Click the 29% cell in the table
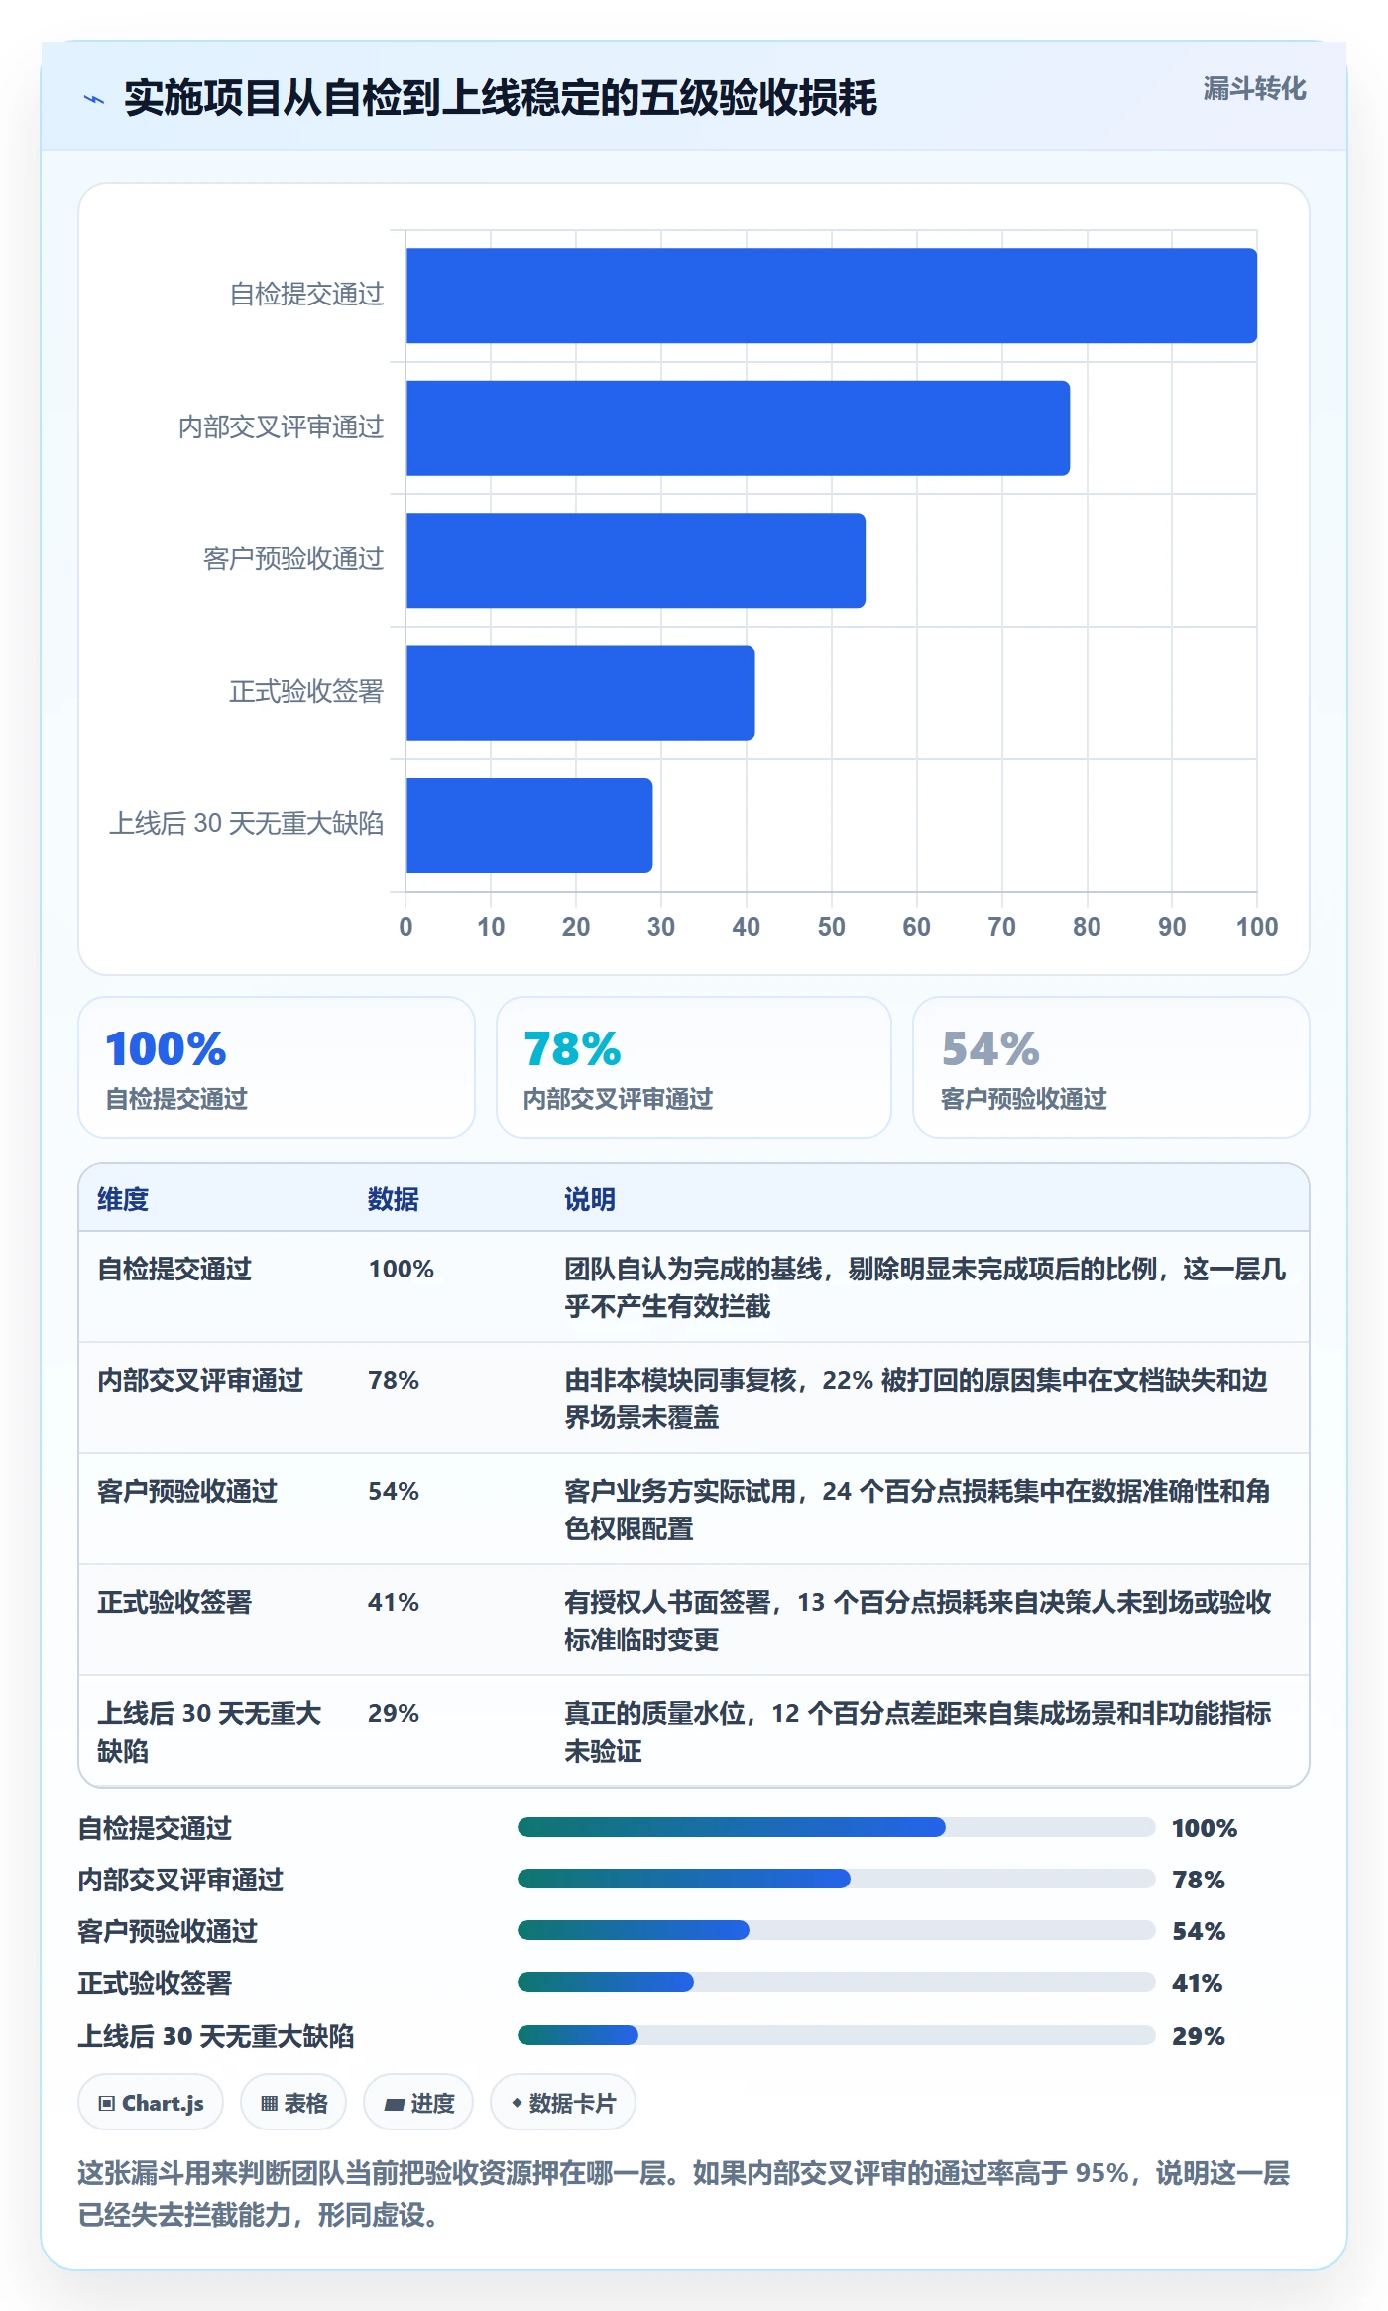This screenshot has height=2311, width=1388. [x=394, y=1713]
